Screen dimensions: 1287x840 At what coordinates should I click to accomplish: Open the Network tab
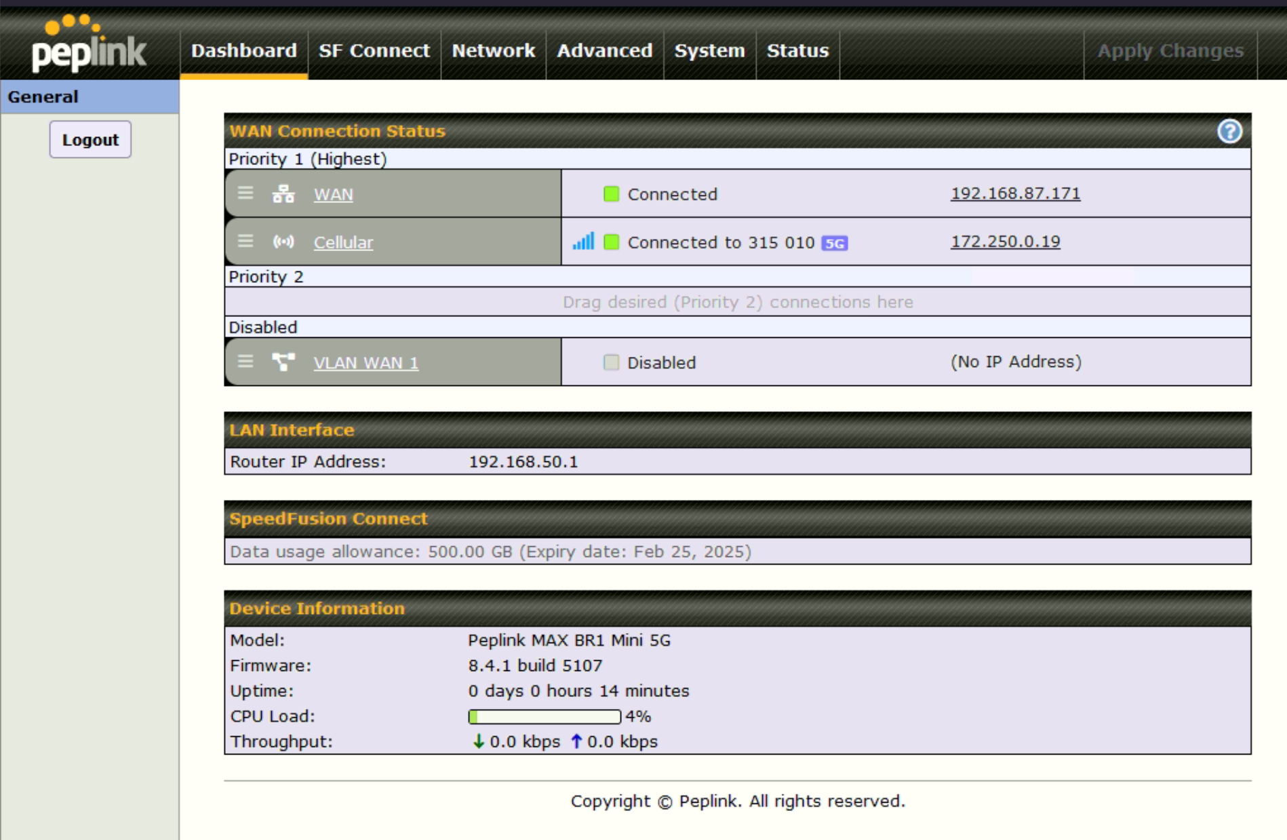click(493, 51)
